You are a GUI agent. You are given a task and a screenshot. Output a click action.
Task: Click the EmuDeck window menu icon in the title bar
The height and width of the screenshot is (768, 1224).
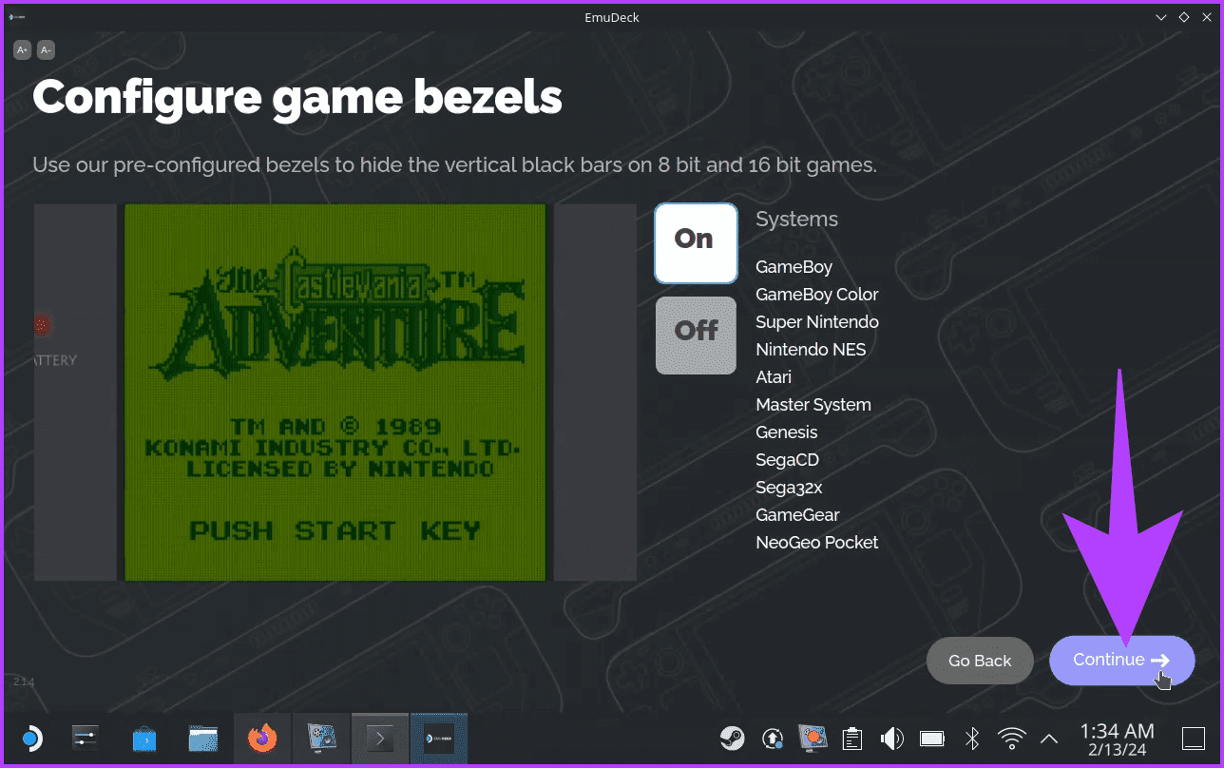coord(15,17)
